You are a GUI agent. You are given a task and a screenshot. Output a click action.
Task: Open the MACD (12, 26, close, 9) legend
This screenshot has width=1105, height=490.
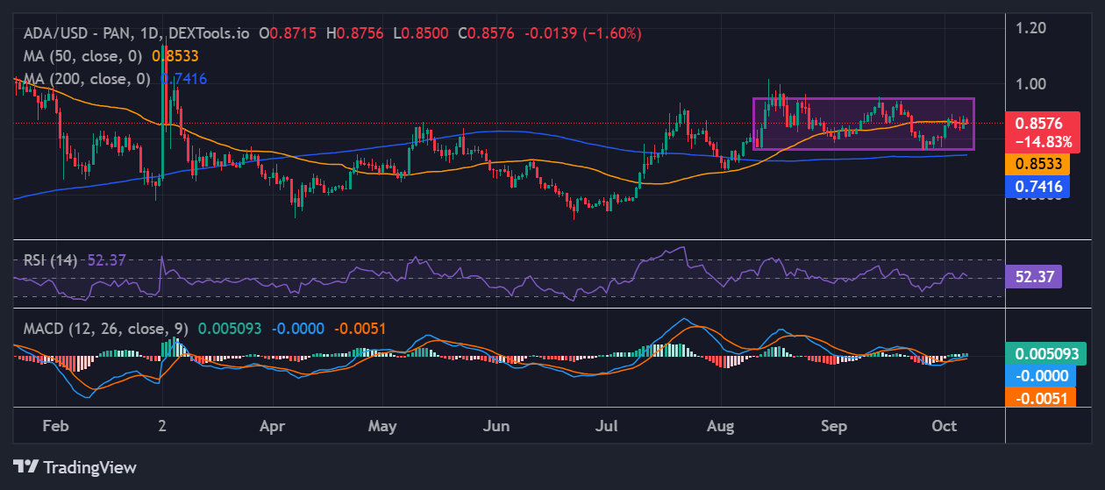coord(103,329)
